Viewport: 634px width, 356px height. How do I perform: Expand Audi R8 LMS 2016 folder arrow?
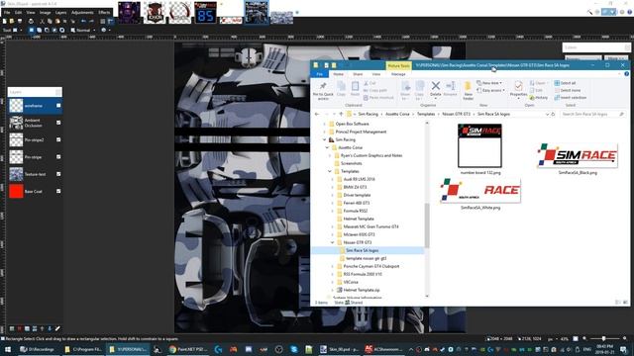point(333,179)
